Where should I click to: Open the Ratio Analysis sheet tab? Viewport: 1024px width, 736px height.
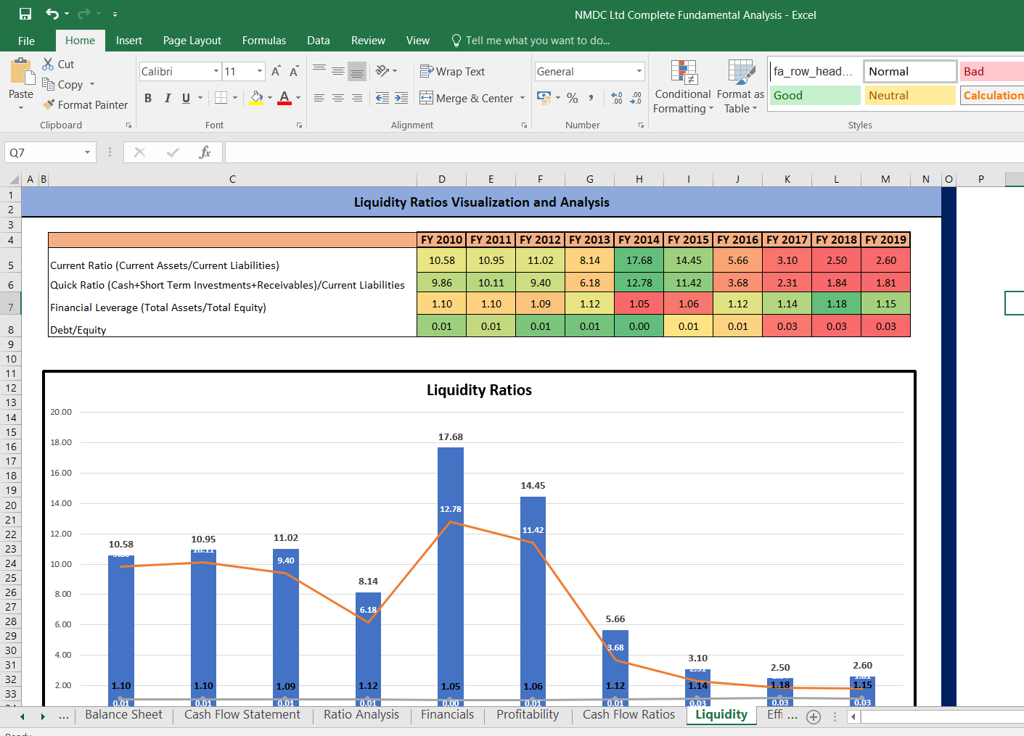coord(361,715)
